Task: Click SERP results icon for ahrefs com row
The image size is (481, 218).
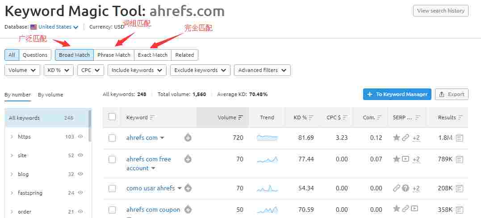Action: click(x=460, y=138)
